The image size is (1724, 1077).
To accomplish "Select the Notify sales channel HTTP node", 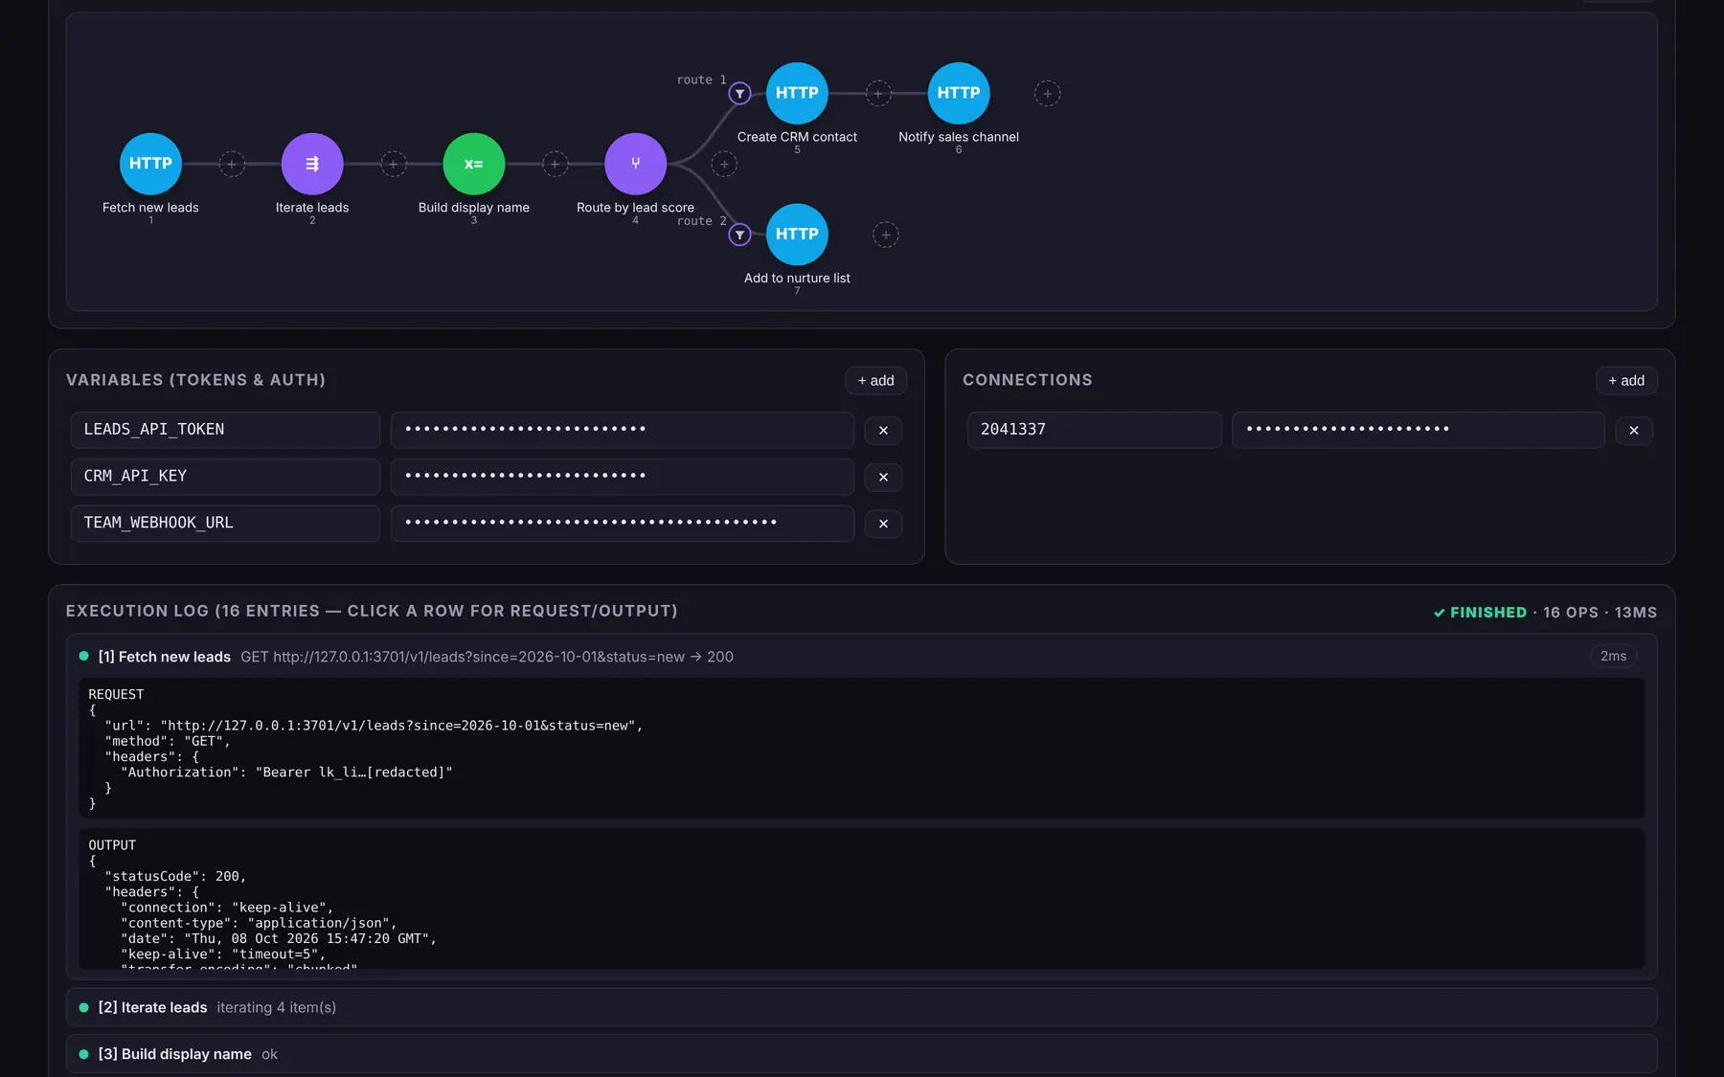I will pos(959,93).
